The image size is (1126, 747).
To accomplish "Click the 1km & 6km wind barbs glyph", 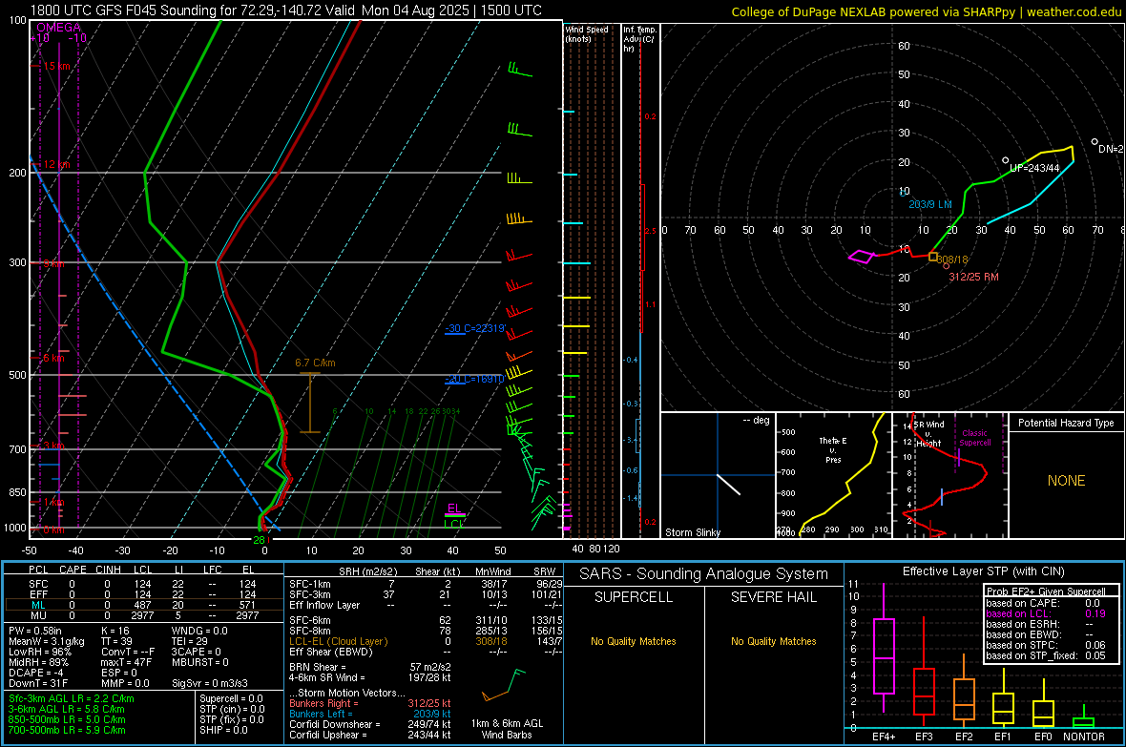I will coord(504,684).
